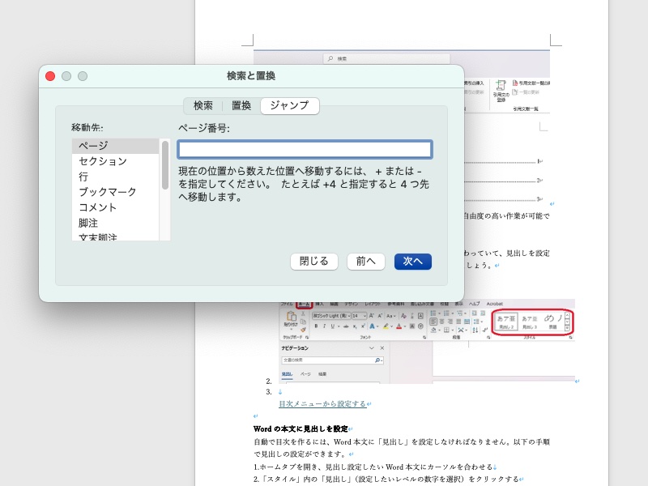
Task: Select the bulleted list icon
Action: tap(432, 314)
